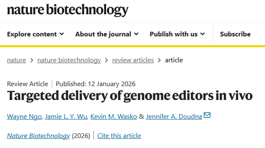Viewport: 265px width, 148px height.
Task: Open author Kevin M. Wasko link
Action: (114, 117)
